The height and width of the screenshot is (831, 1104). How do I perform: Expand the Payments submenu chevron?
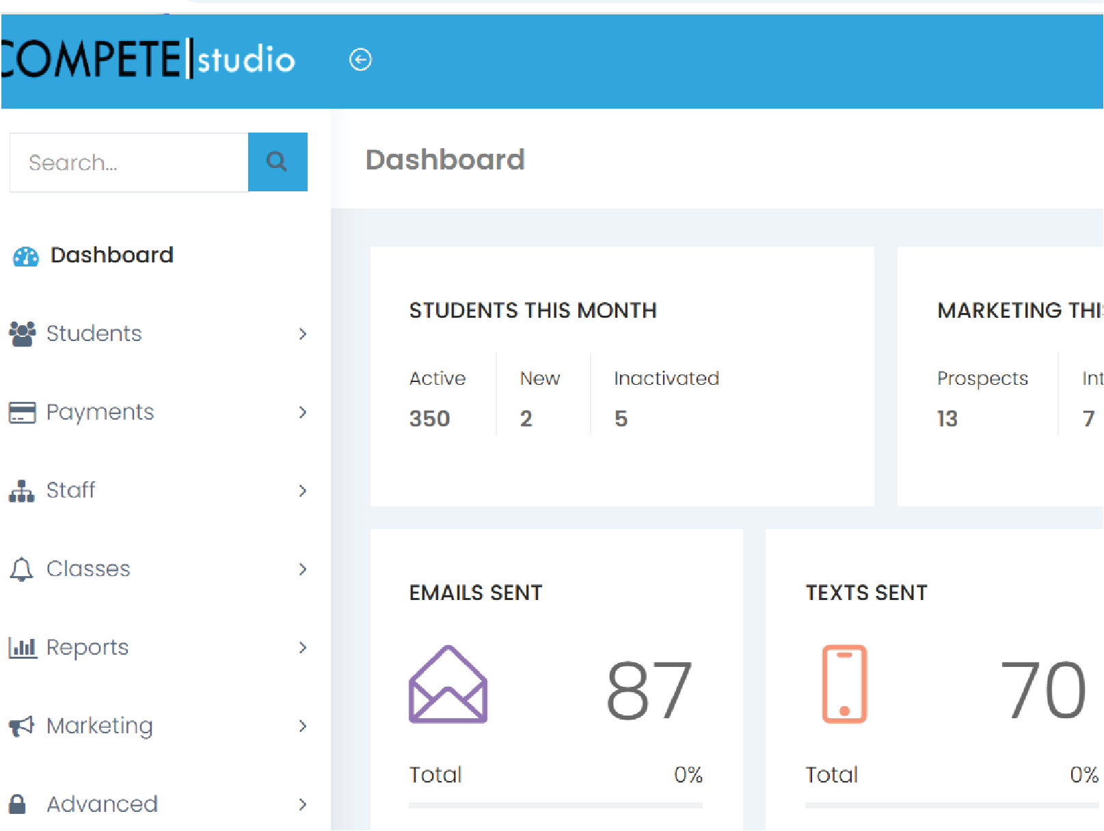pos(302,412)
